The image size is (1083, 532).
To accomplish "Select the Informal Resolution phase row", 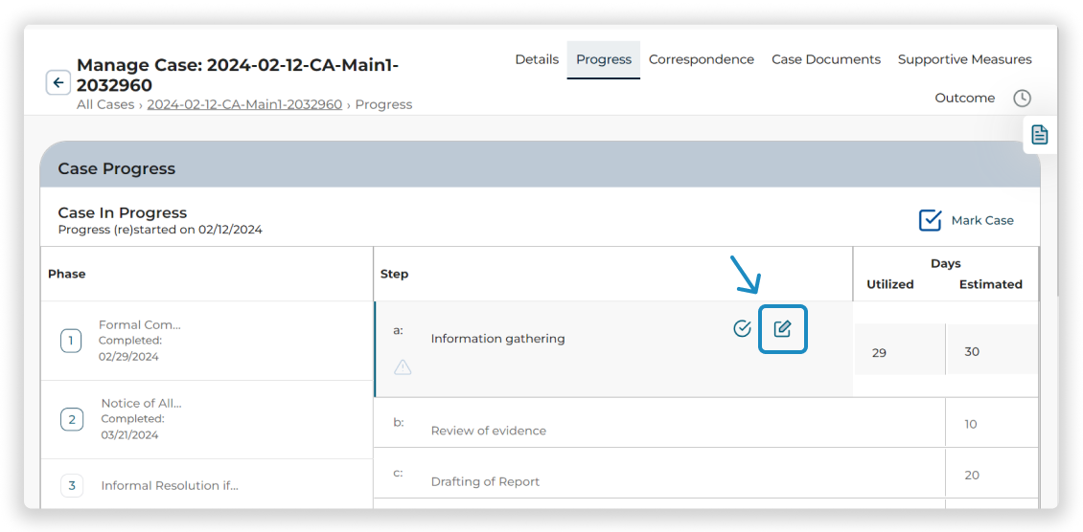I will pyautogui.click(x=170, y=486).
